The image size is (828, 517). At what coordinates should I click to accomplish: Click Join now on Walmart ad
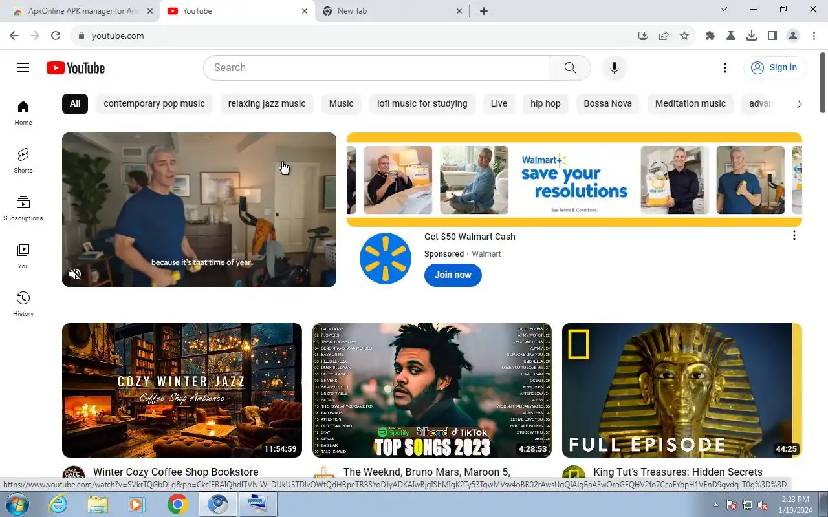pos(453,275)
